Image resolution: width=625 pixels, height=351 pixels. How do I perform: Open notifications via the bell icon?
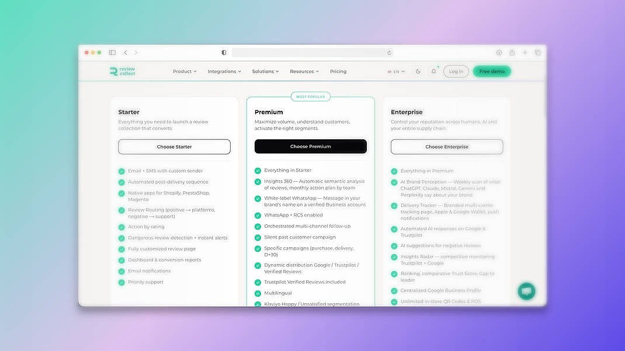[433, 71]
